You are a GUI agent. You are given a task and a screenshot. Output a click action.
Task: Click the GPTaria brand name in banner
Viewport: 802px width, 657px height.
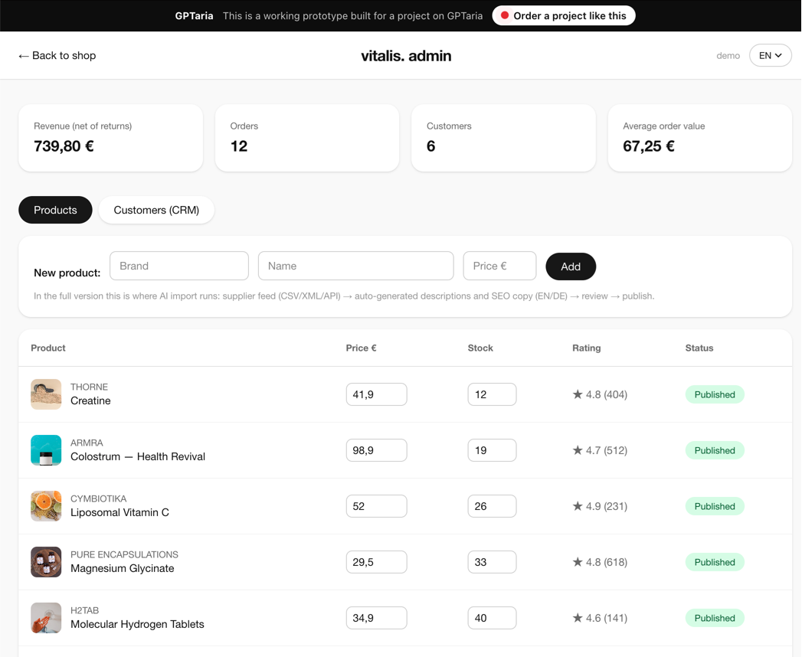click(194, 16)
